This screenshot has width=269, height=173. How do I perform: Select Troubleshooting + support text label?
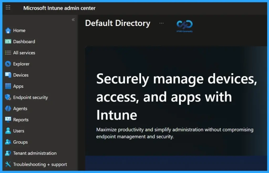coord(40,164)
